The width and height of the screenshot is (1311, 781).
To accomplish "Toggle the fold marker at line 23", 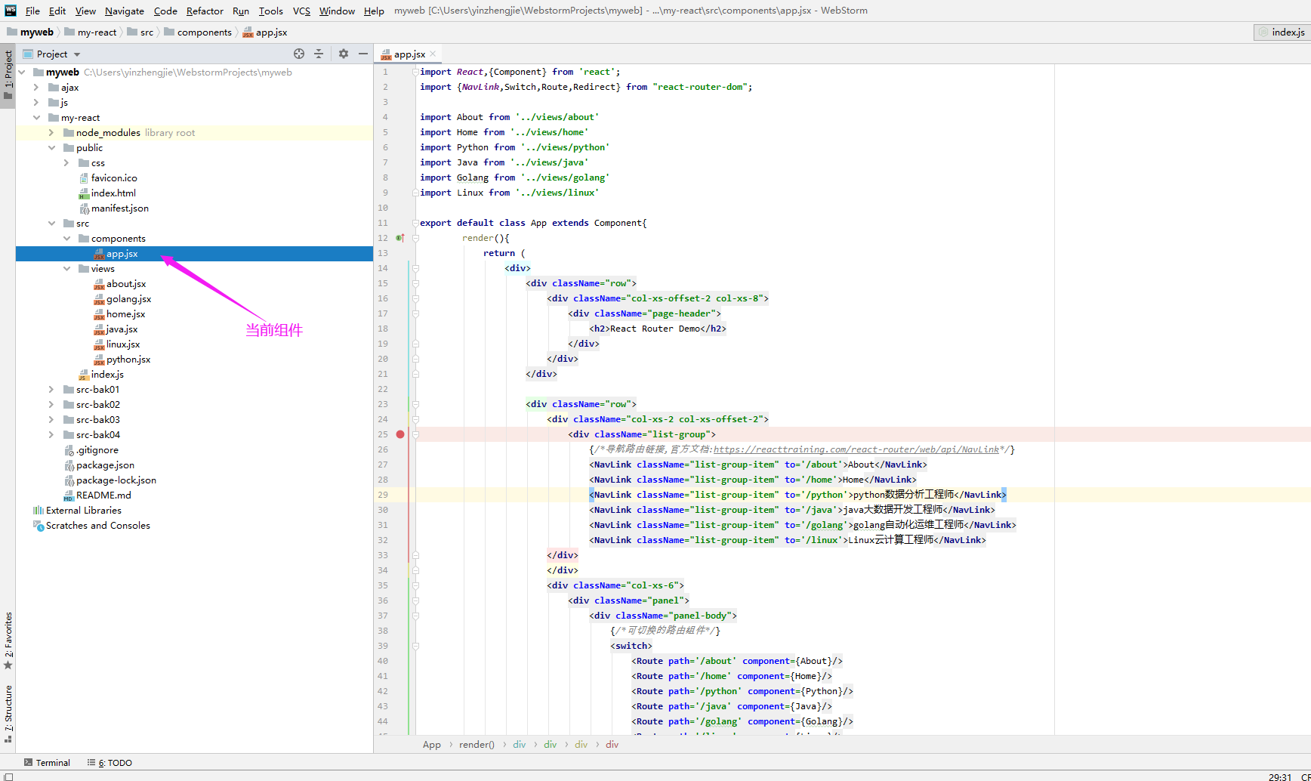I will [415, 404].
